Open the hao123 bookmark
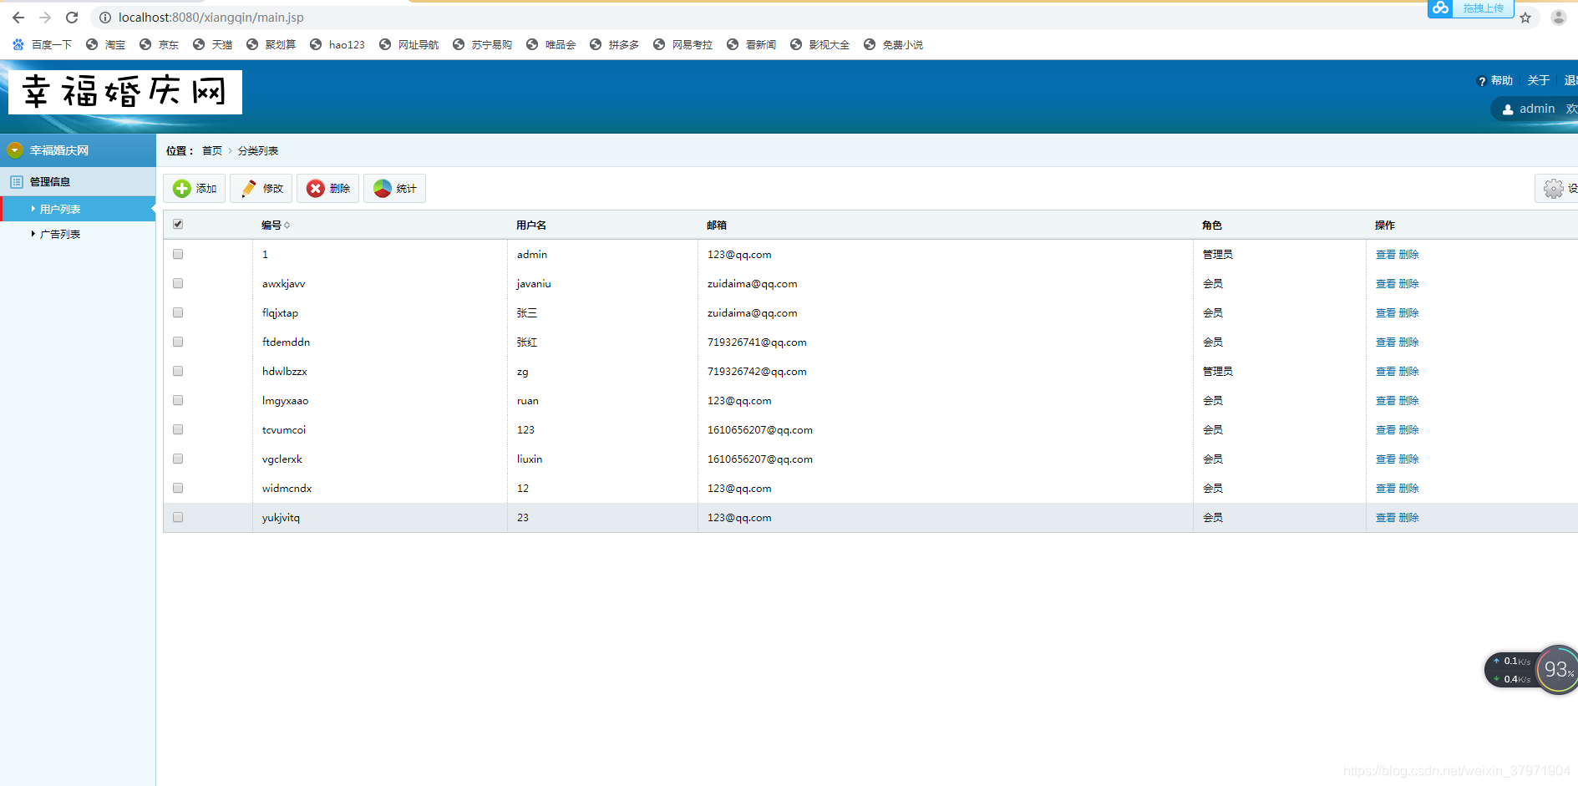This screenshot has height=786, width=1578. click(337, 45)
